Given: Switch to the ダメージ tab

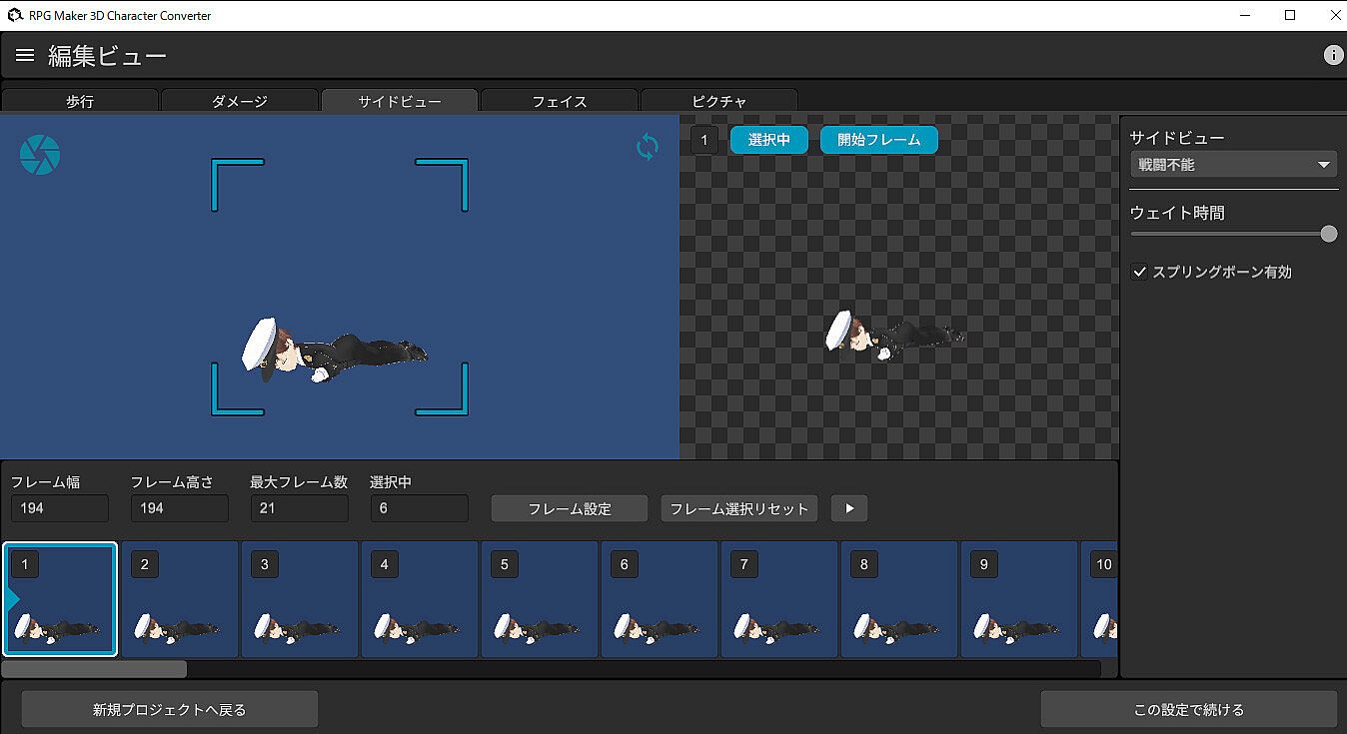Looking at the screenshot, I should pos(240,101).
